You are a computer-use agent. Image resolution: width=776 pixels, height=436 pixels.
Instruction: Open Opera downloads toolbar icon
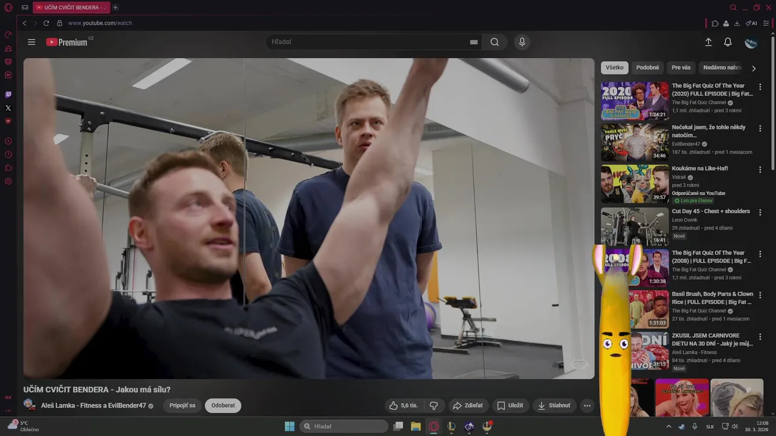(737, 23)
